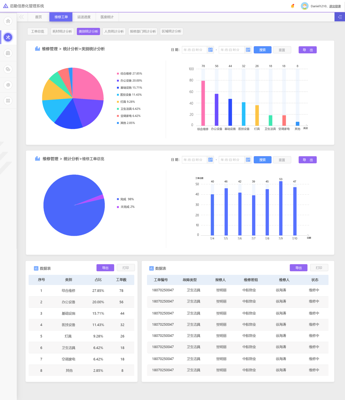345x400 pixels.
Task: Open the grid modules sidebar icon
Action: [x=8, y=101]
